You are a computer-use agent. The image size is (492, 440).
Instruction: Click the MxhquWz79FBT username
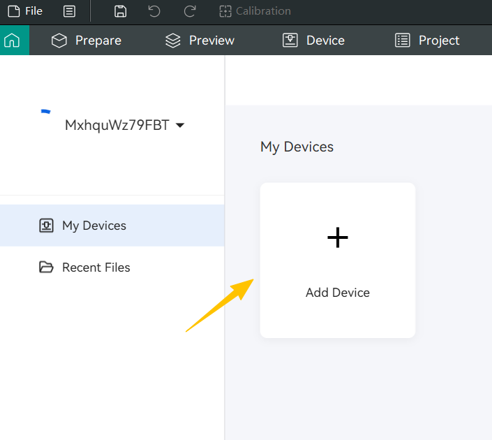[x=117, y=126]
